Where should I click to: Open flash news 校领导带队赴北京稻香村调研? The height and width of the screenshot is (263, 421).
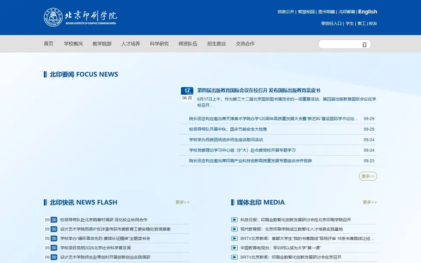[x=103, y=220]
